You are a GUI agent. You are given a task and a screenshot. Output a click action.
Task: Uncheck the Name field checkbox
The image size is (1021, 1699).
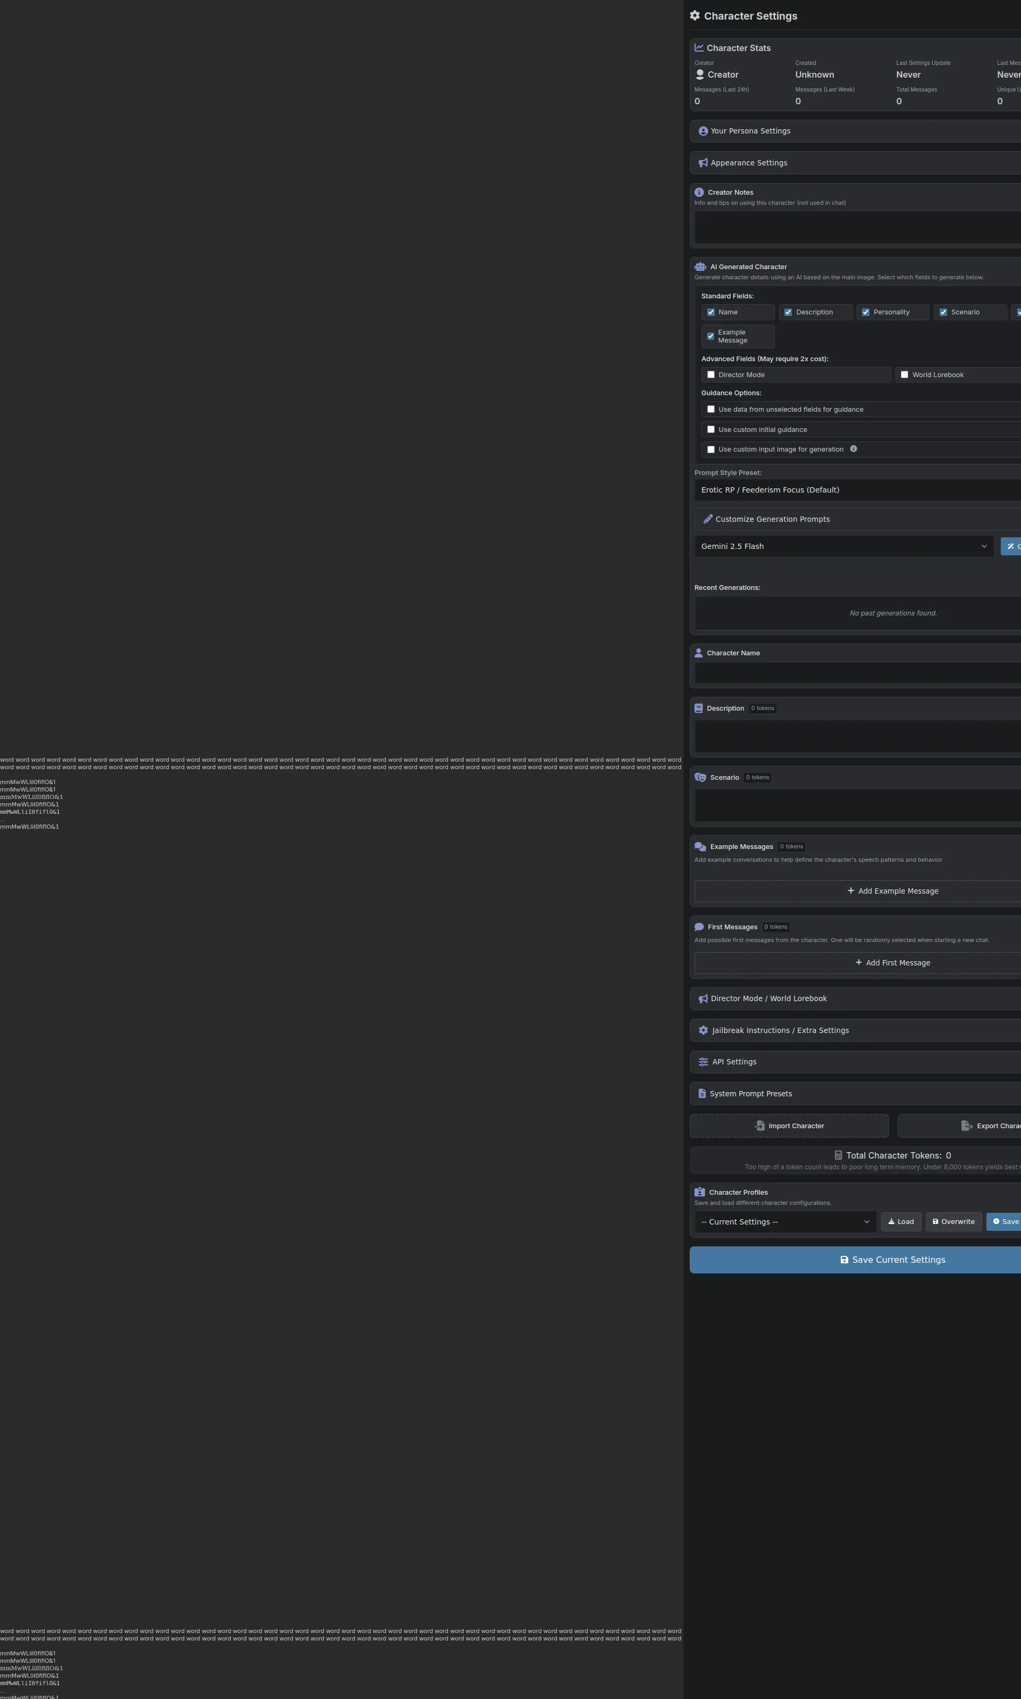pos(710,312)
